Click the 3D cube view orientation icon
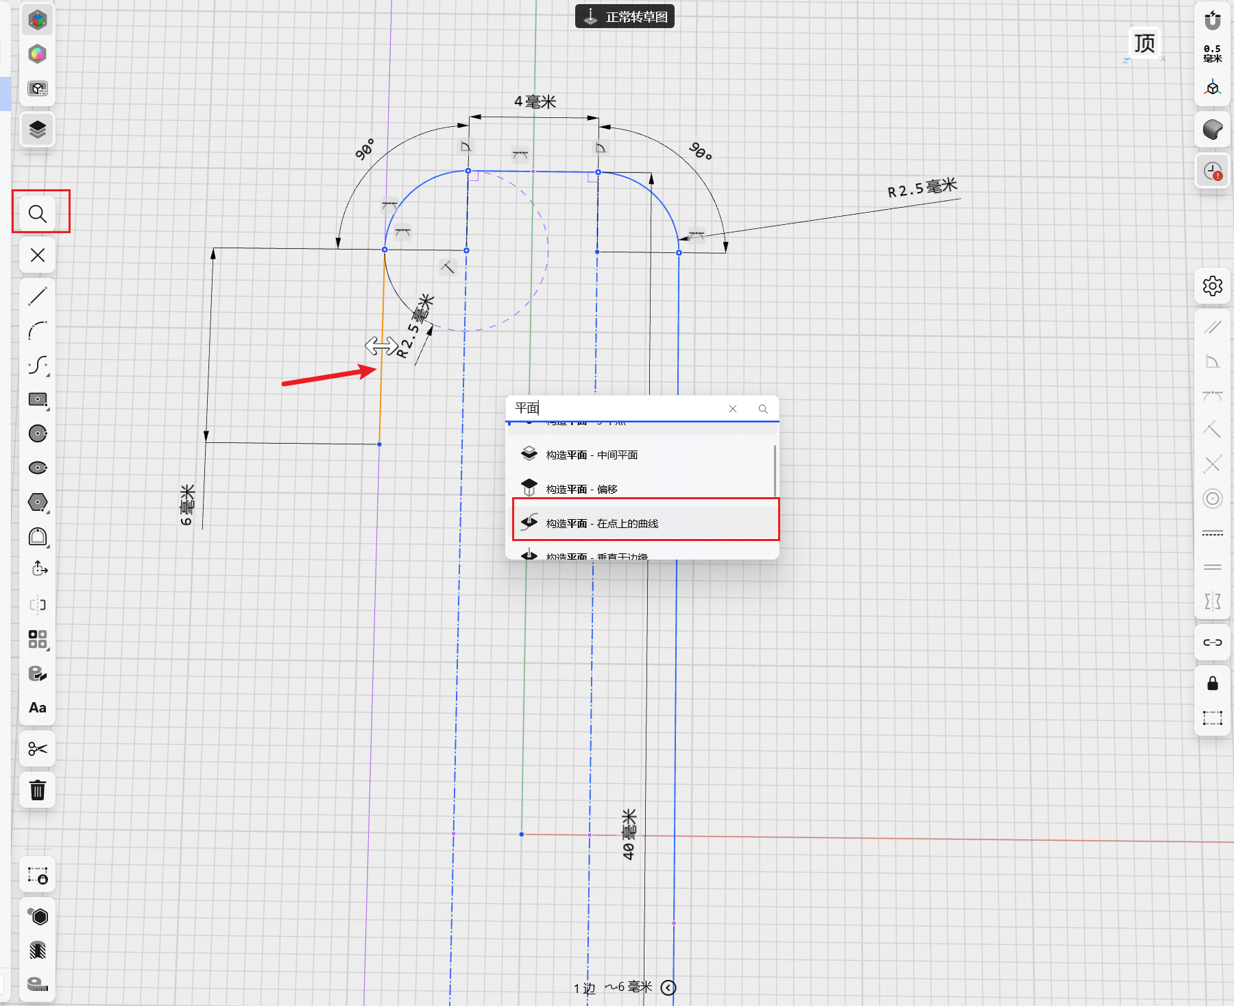The width and height of the screenshot is (1234, 1006). click(x=1212, y=88)
